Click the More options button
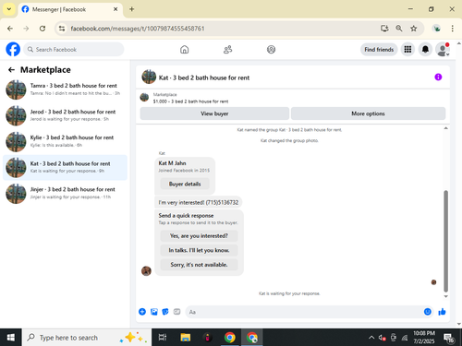Image resolution: width=462 pixels, height=346 pixels. coord(368,113)
